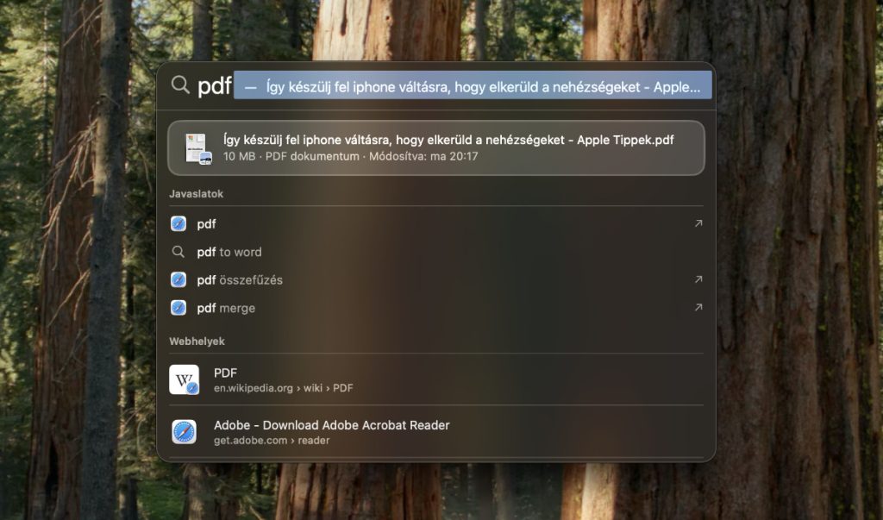Image resolution: width=883 pixels, height=520 pixels.
Task: Open the 'Így készülj fel iphone váltásra' PDF result
Action: point(435,147)
